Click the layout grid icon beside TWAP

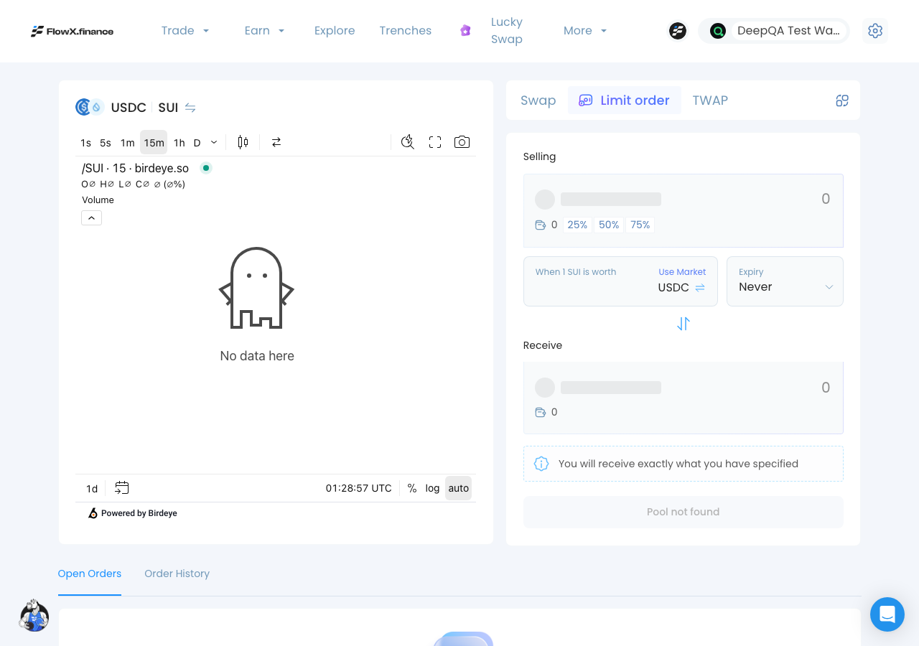pos(842,100)
